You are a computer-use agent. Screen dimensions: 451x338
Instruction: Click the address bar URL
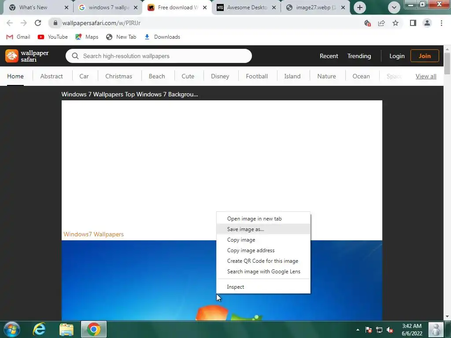click(102, 23)
